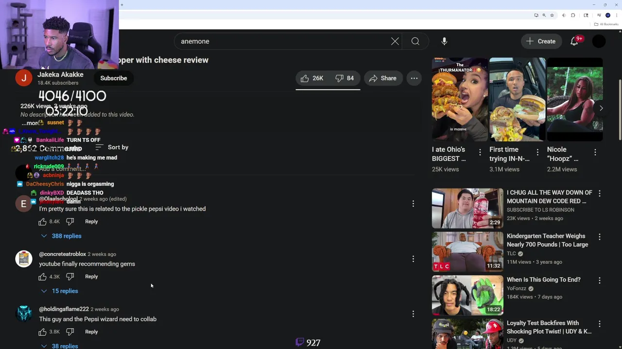Open menu for Mountain Dew video
The width and height of the screenshot is (622, 349).
click(x=600, y=193)
